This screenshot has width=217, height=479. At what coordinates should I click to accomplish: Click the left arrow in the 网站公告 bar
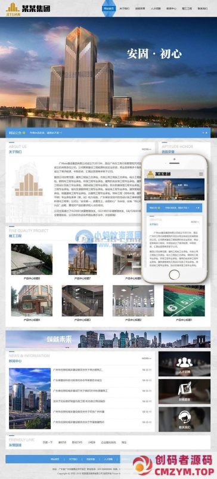point(203,133)
